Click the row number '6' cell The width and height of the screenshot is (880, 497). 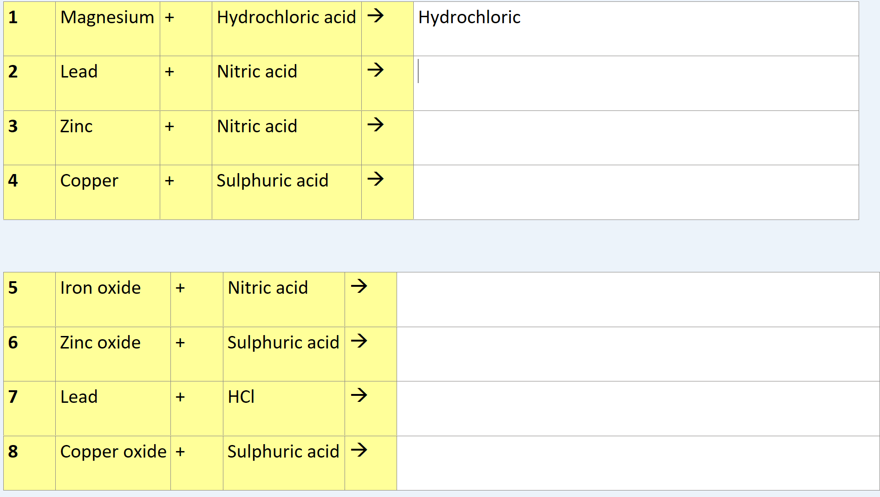tap(29, 354)
